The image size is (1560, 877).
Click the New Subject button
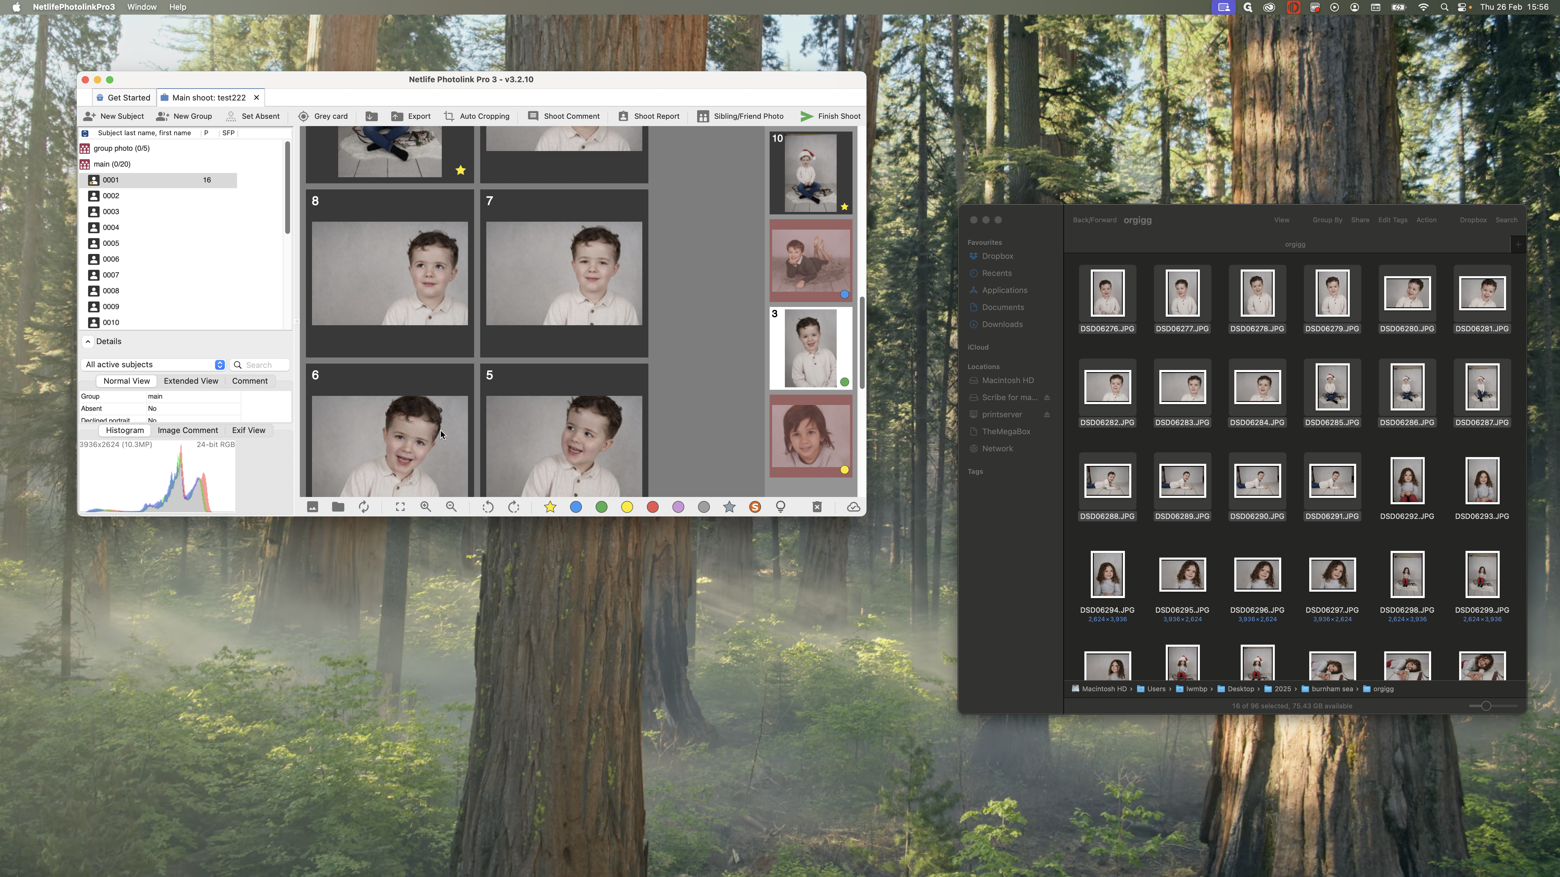114,116
